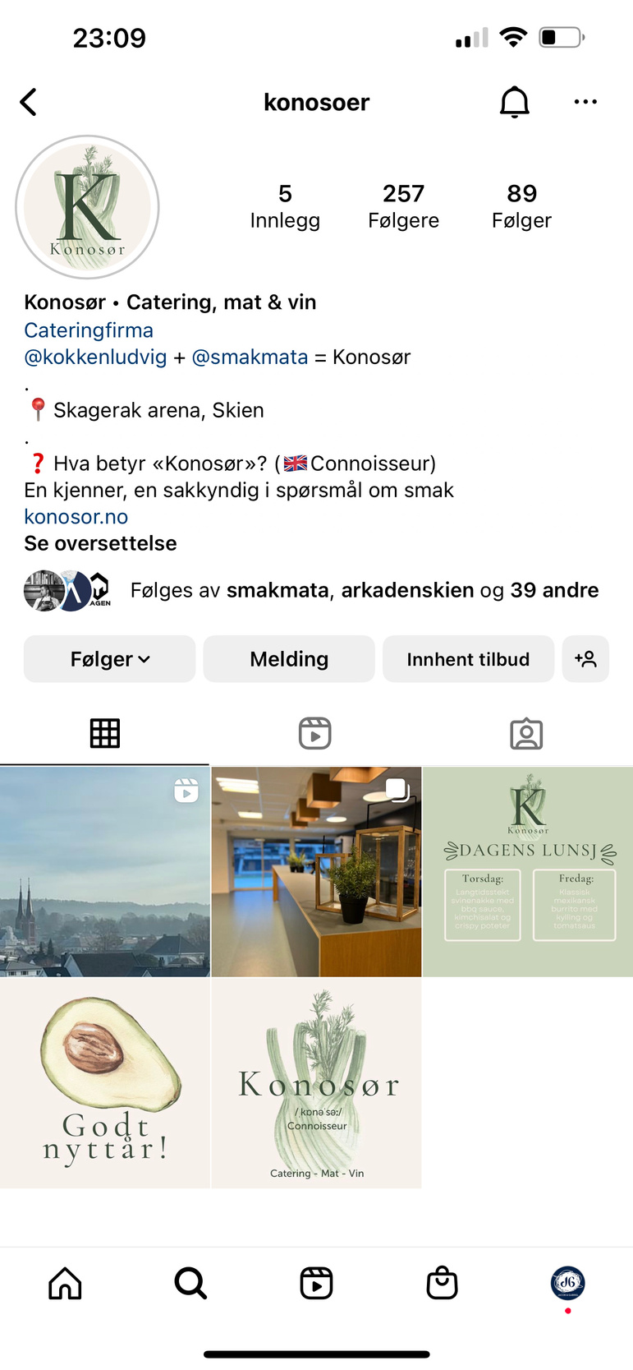Screen dimensions: 633x1370
Task: Open Reels from the bottom bar
Action: (316, 1283)
